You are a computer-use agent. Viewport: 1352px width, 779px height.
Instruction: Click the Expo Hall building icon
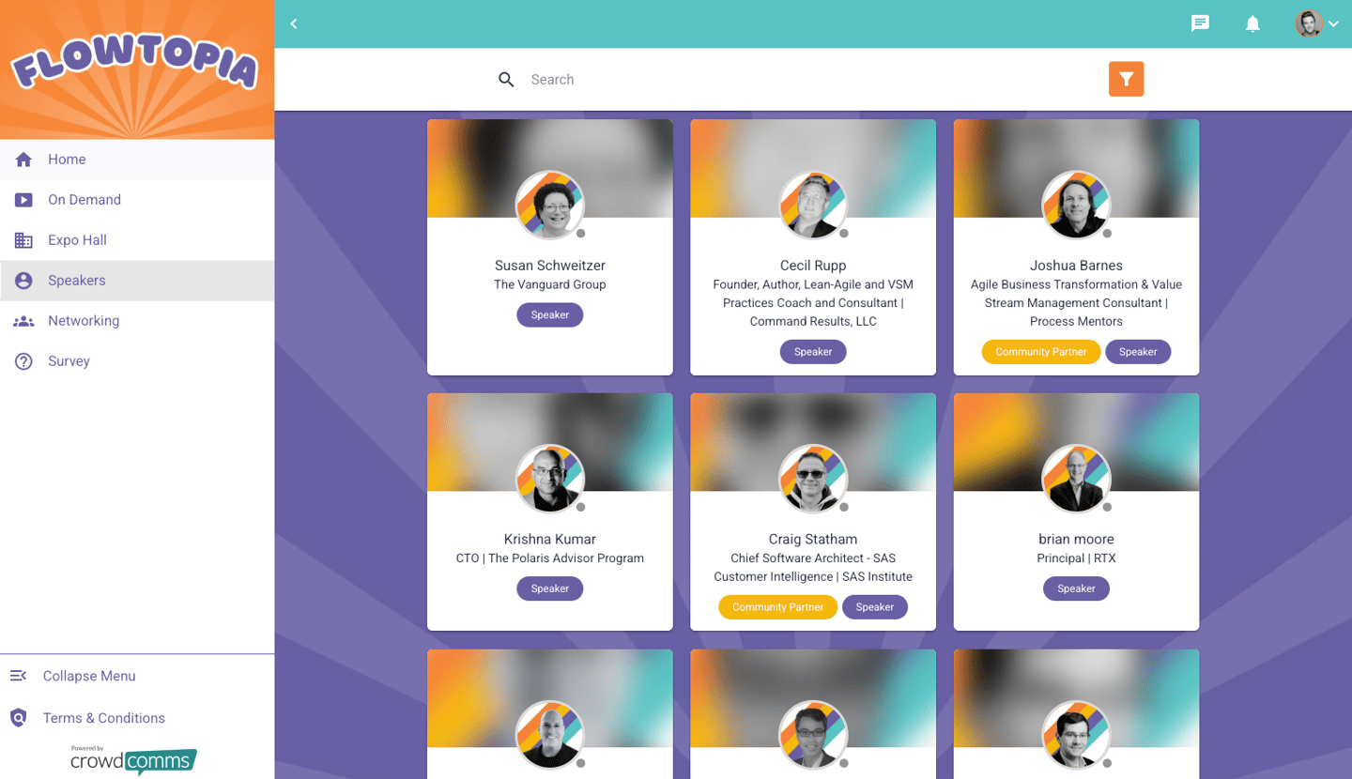point(23,240)
